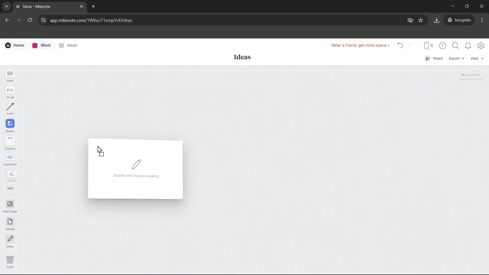The image size is (489, 275).
Task: Expand more tools with the ellipsis
Action: [10, 188]
